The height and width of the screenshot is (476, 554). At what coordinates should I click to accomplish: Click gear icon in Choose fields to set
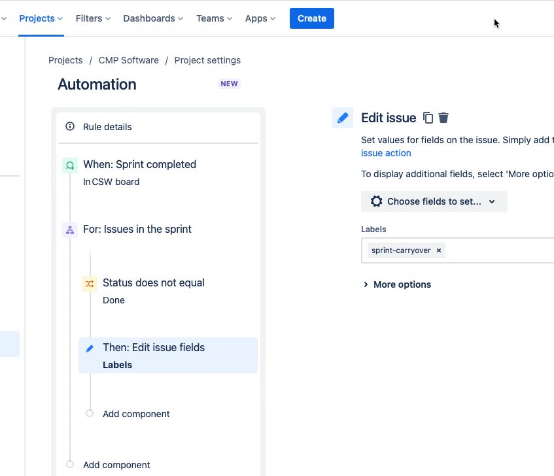376,201
